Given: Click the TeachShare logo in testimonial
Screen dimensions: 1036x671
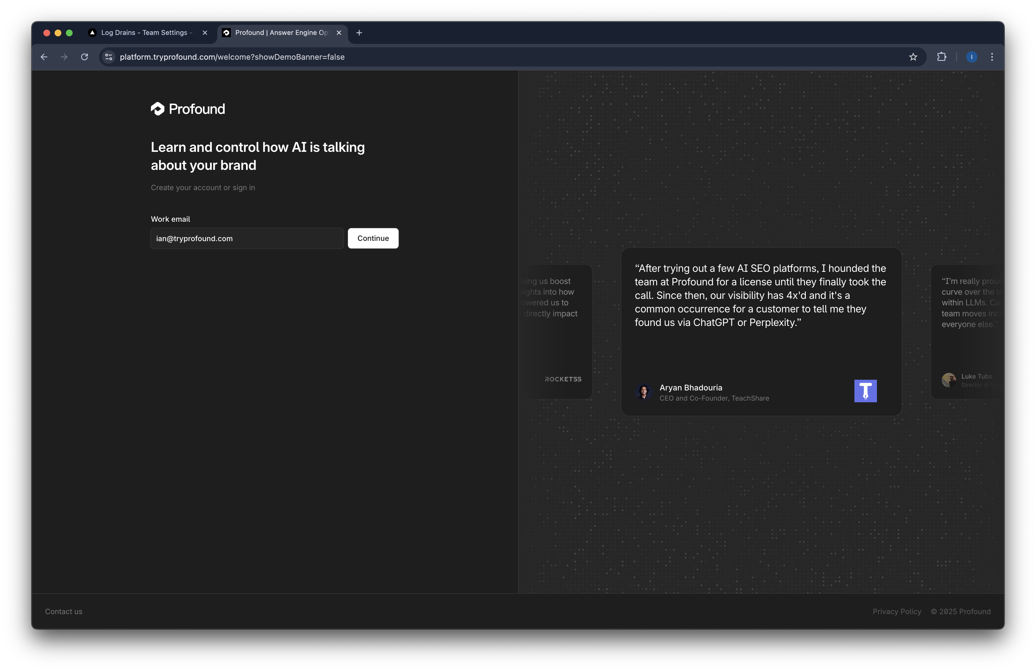Looking at the screenshot, I should [865, 391].
